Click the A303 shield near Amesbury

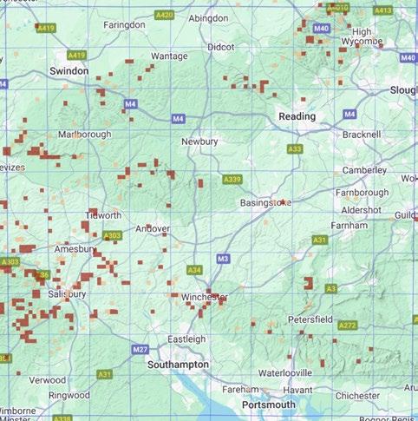pos(113,235)
